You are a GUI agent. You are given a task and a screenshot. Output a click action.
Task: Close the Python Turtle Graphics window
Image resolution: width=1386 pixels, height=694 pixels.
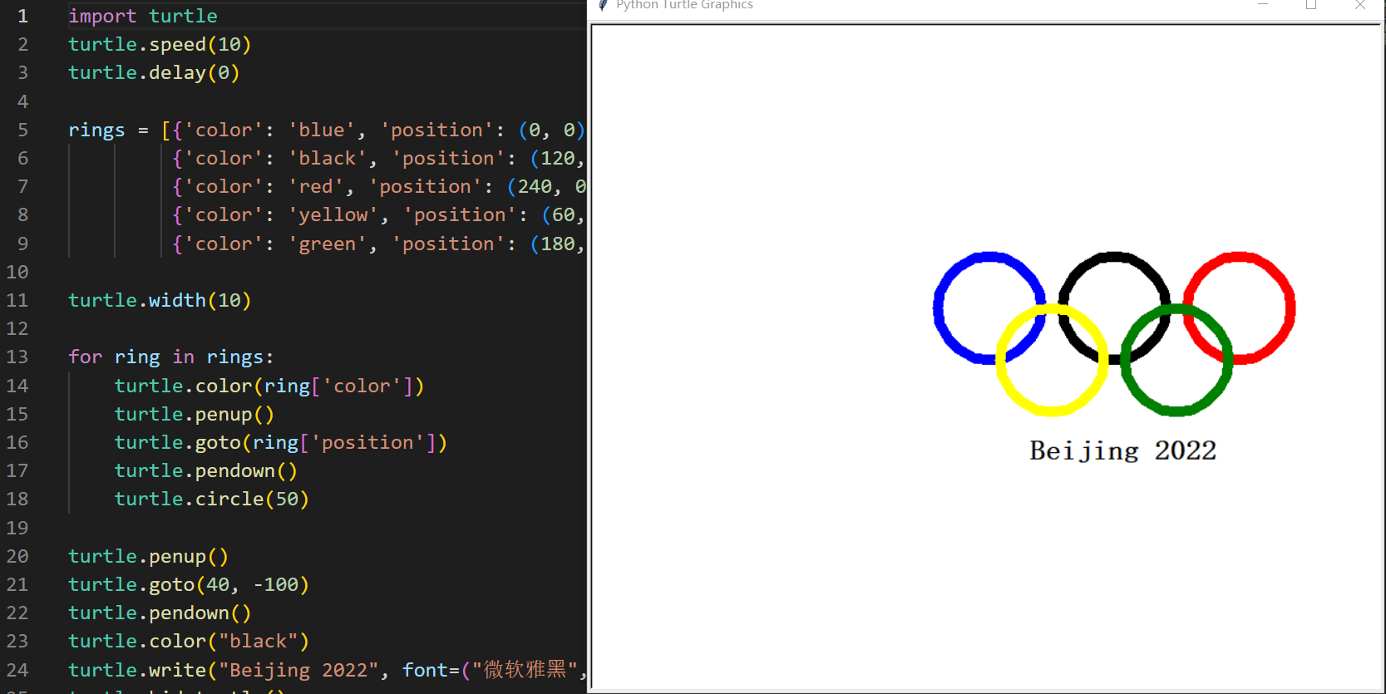(1360, 5)
